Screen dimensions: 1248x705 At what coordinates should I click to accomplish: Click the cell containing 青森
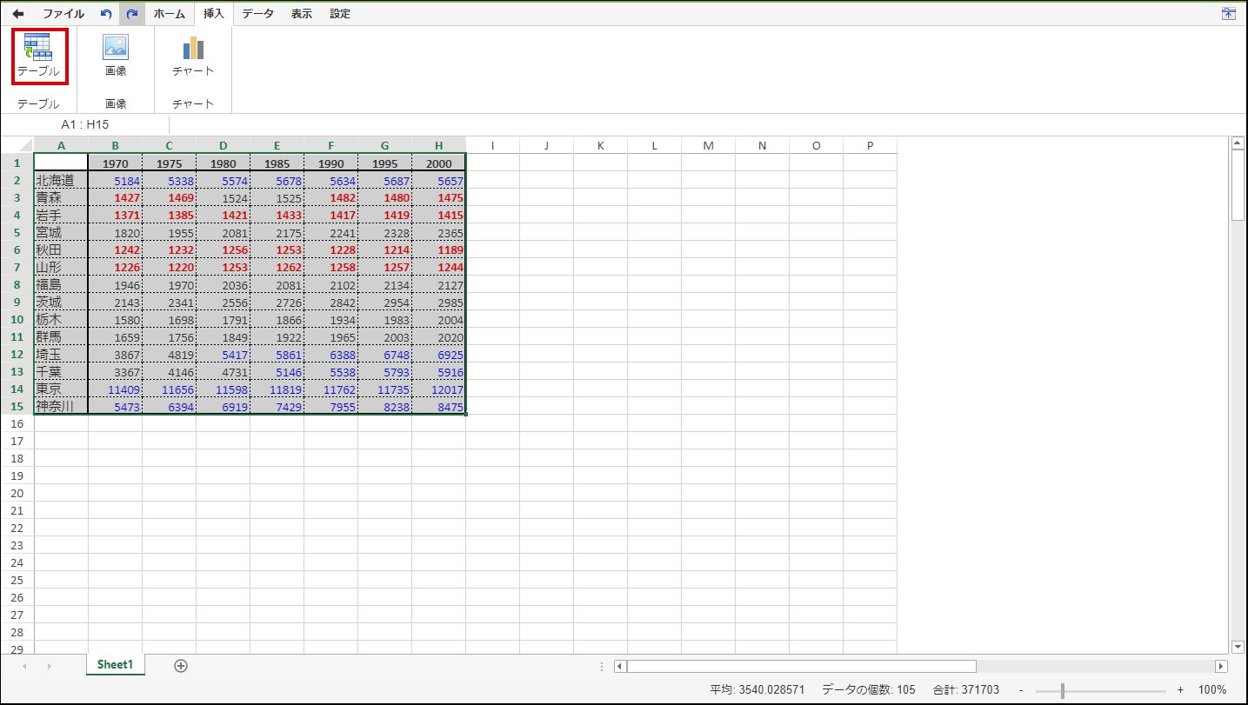pyautogui.click(x=61, y=197)
